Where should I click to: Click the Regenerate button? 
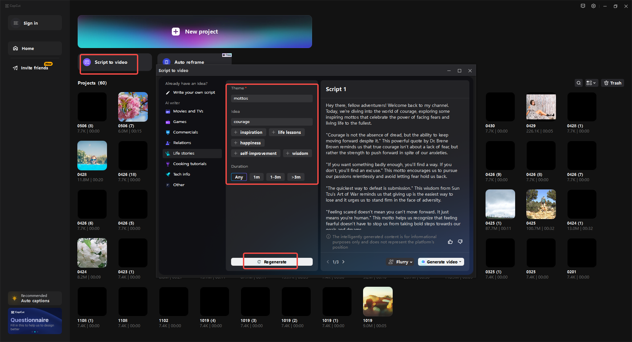(x=272, y=262)
